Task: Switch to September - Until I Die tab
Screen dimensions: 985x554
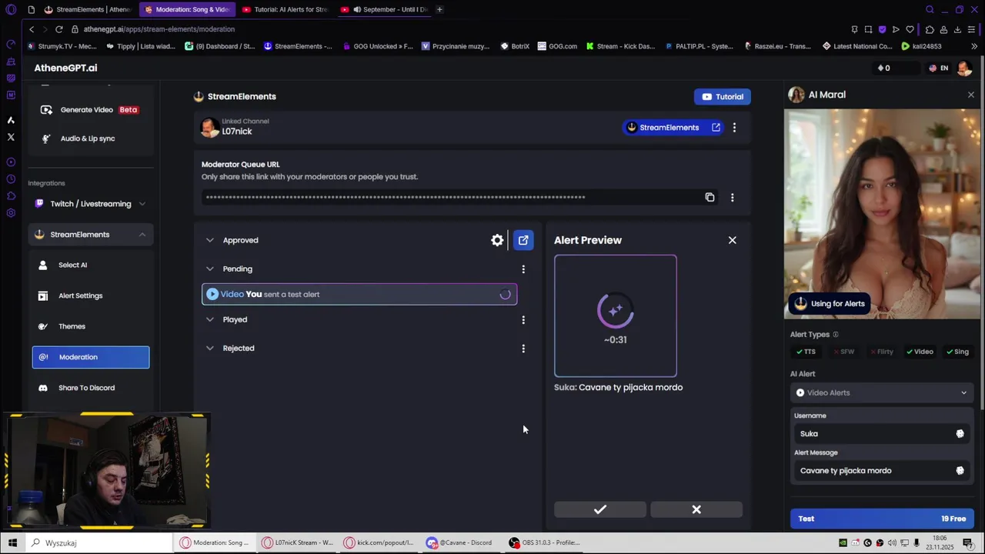Action: tap(385, 9)
